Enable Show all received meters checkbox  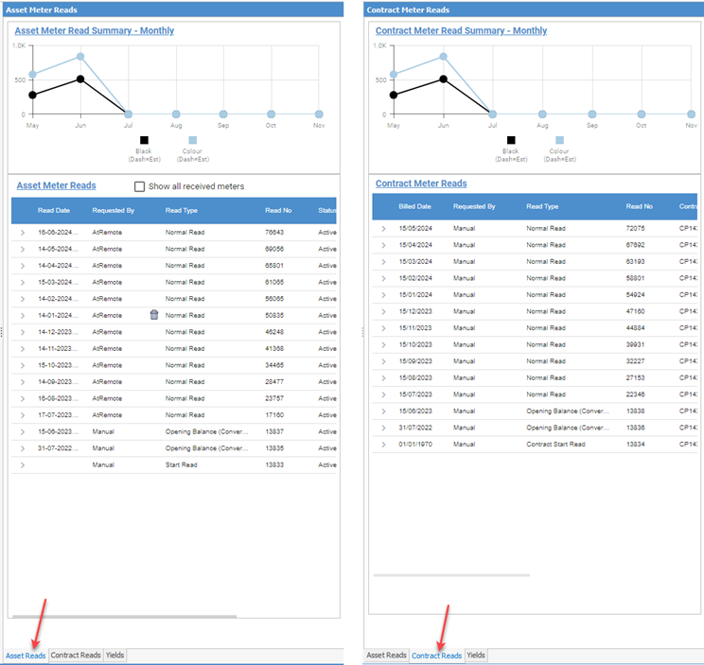[x=140, y=186]
